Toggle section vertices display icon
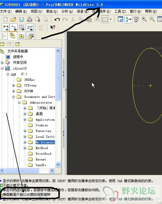 pyautogui.click(x=30, y=27)
